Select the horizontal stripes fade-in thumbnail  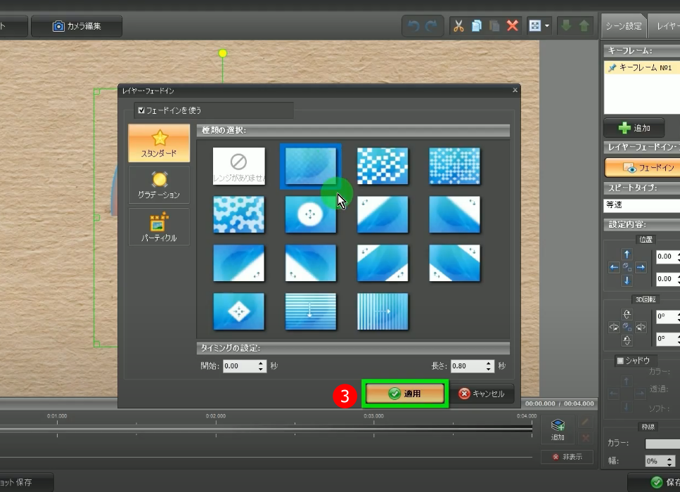coord(310,311)
